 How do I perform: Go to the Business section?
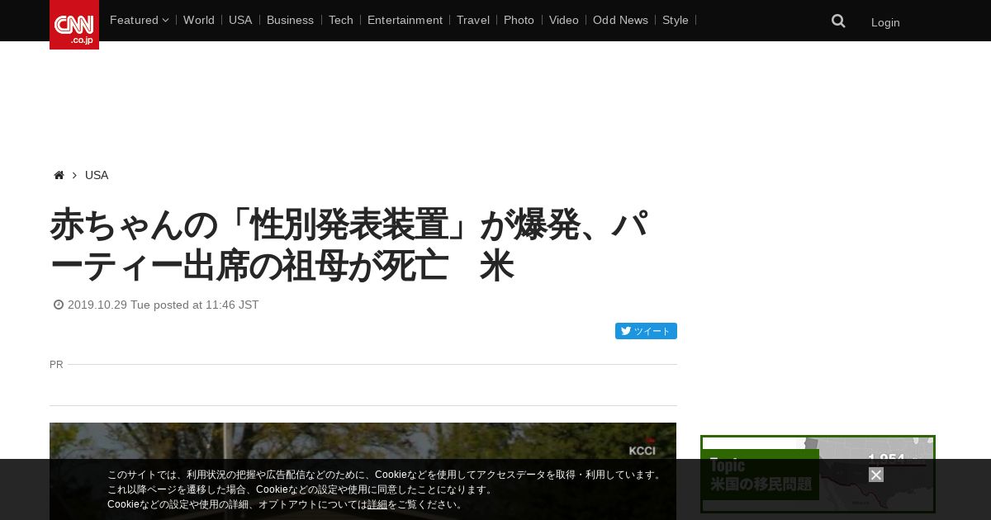[290, 20]
